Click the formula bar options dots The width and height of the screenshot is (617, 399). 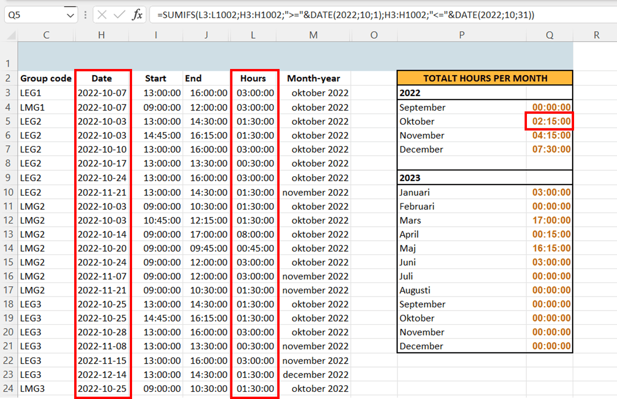point(85,15)
